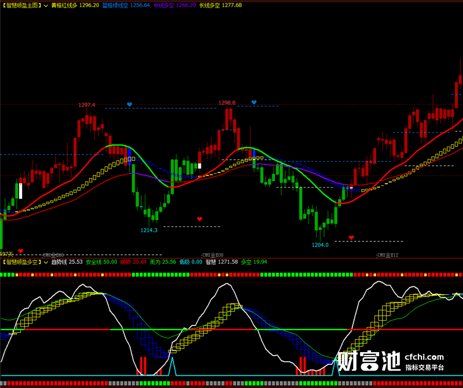
Task: Select the 蓝格绿线空 1256.64 legend value
Action: pos(126,5)
